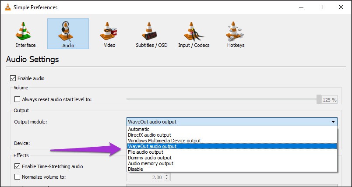The height and width of the screenshot is (187, 352).
Task: Open the Video preferences icon
Action: click(x=109, y=32)
